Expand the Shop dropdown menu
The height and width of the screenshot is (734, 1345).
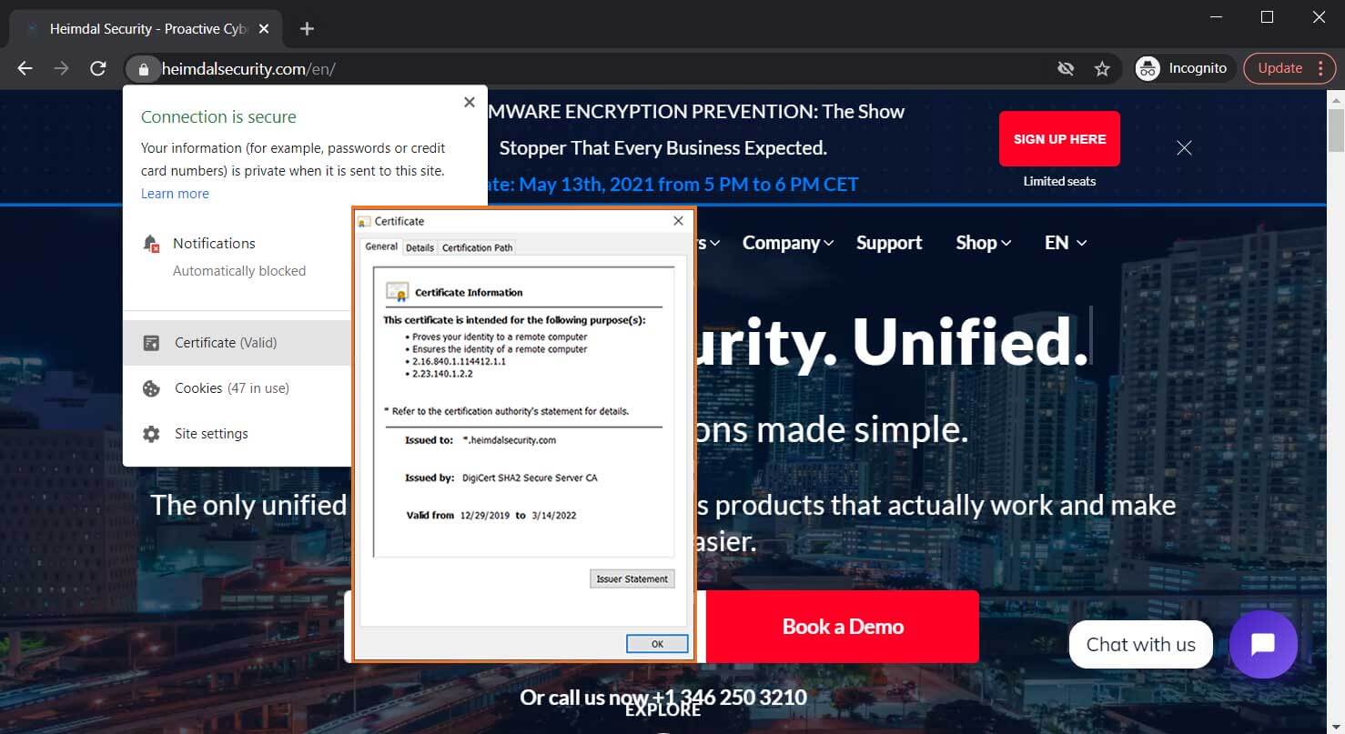click(984, 243)
